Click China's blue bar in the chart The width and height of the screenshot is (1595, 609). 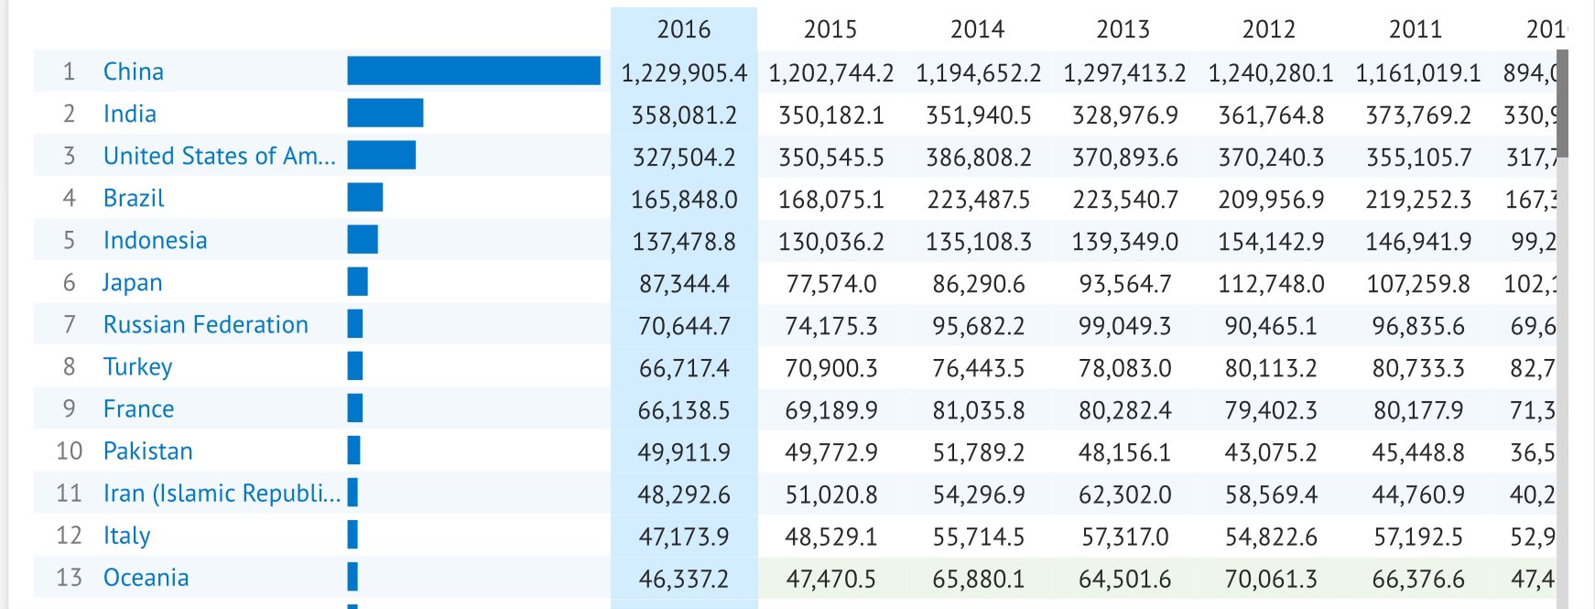coord(474,71)
